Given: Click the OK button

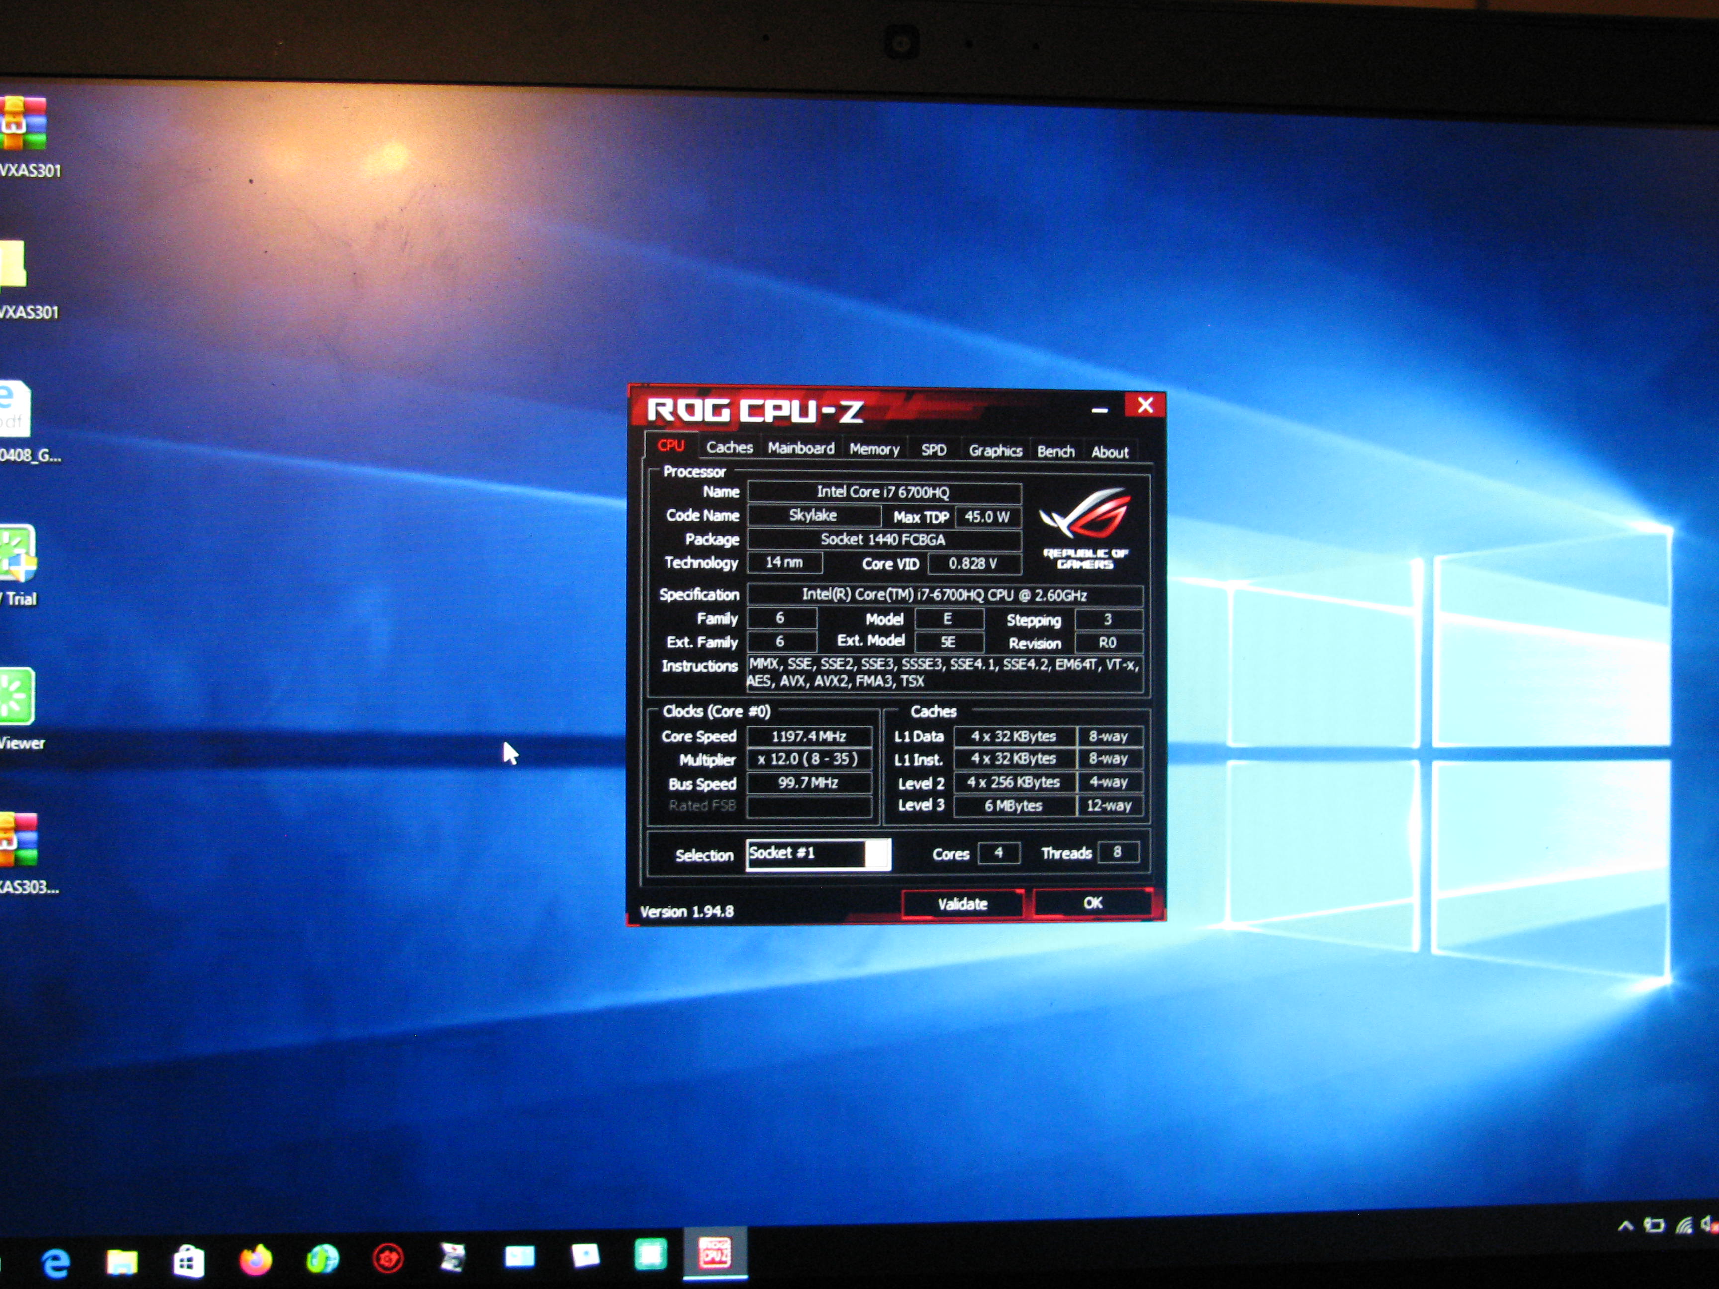Looking at the screenshot, I should pyautogui.click(x=1093, y=903).
